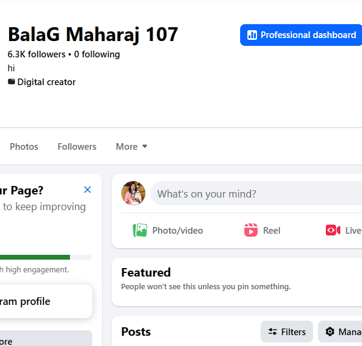The width and height of the screenshot is (362, 346).
Task: Open the Photos tab
Action: click(x=24, y=147)
